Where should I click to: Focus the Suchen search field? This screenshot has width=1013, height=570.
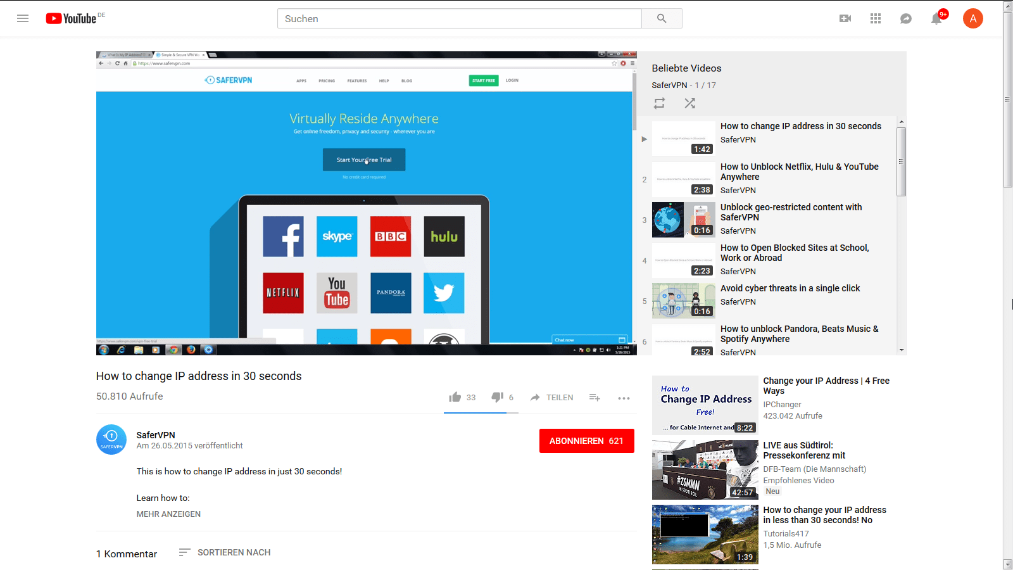click(x=460, y=18)
